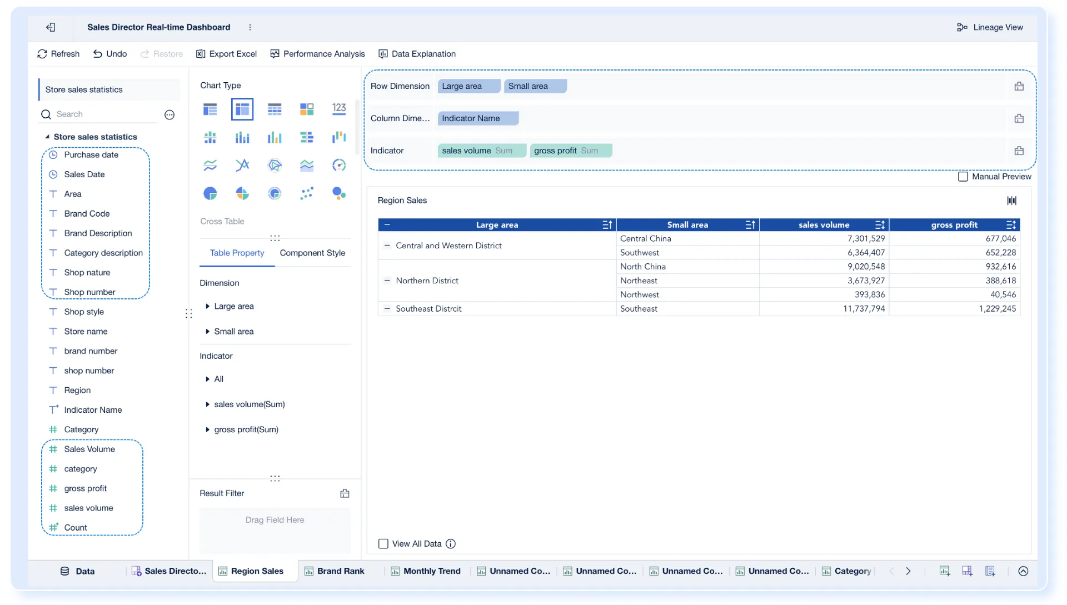Check the View All Data box
1067x605 pixels.
(383, 544)
